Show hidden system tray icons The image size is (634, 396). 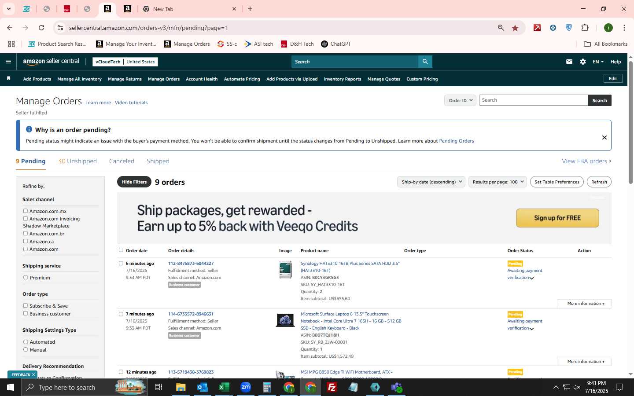(556, 387)
